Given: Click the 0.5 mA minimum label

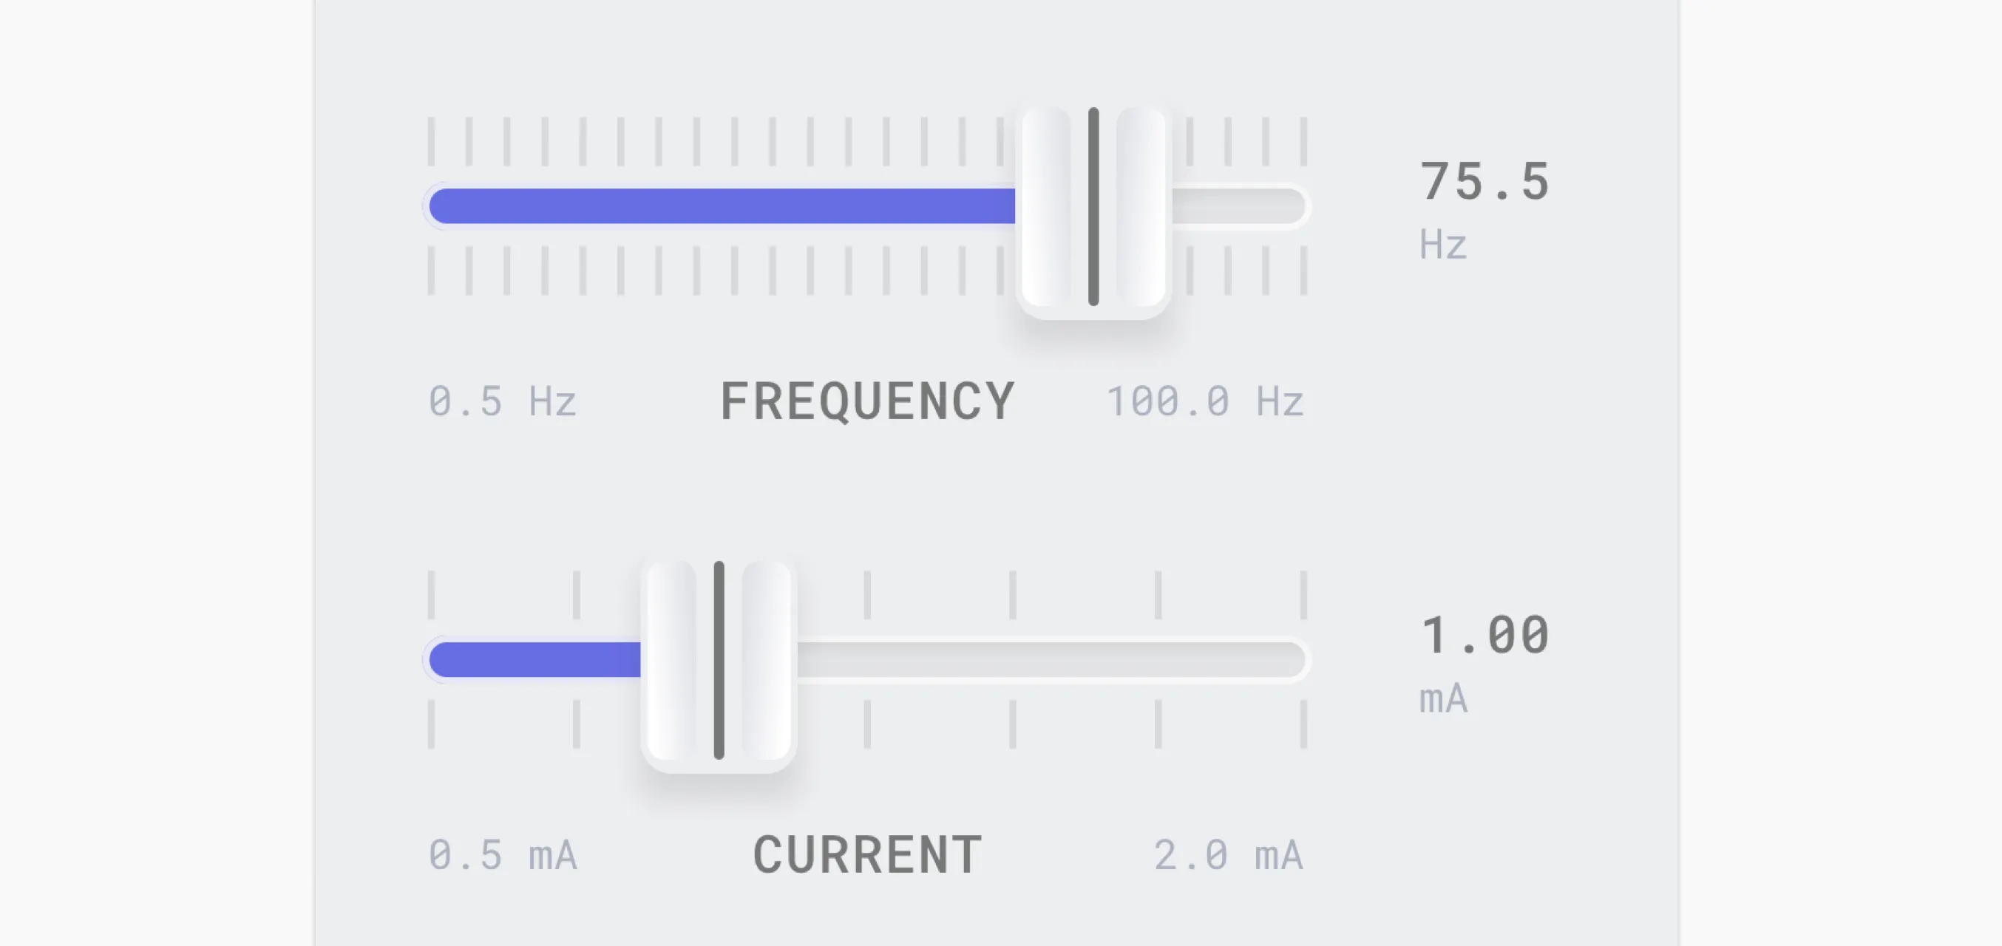Looking at the screenshot, I should [502, 856].
